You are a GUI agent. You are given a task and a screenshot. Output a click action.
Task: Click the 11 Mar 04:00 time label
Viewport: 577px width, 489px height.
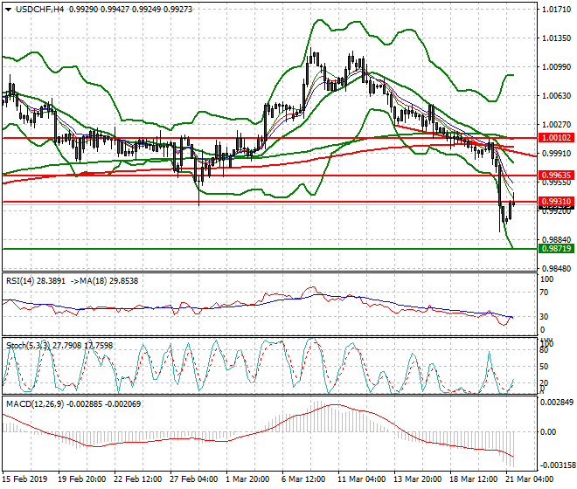pos(361,479)
